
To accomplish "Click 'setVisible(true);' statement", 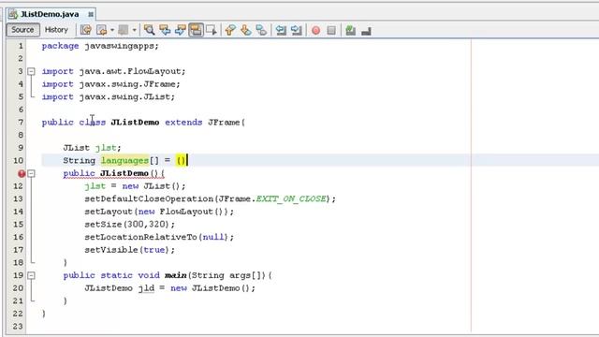I will pos(129,250).
